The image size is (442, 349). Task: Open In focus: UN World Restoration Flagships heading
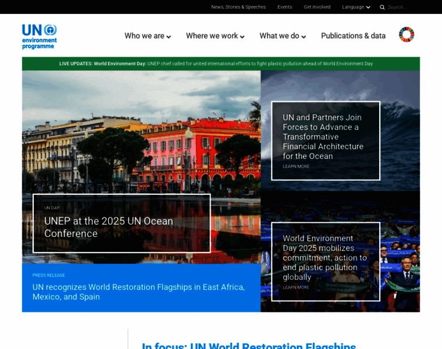249,346
